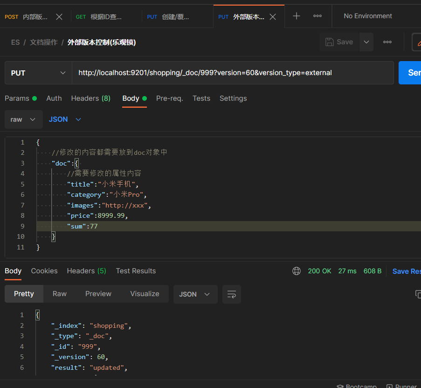
Task: Open a new request tab with plus icon
Action: [x=297, y=16]
